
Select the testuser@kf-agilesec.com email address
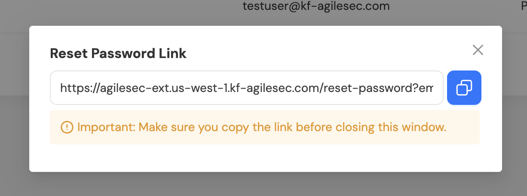[x=316, y=6]
